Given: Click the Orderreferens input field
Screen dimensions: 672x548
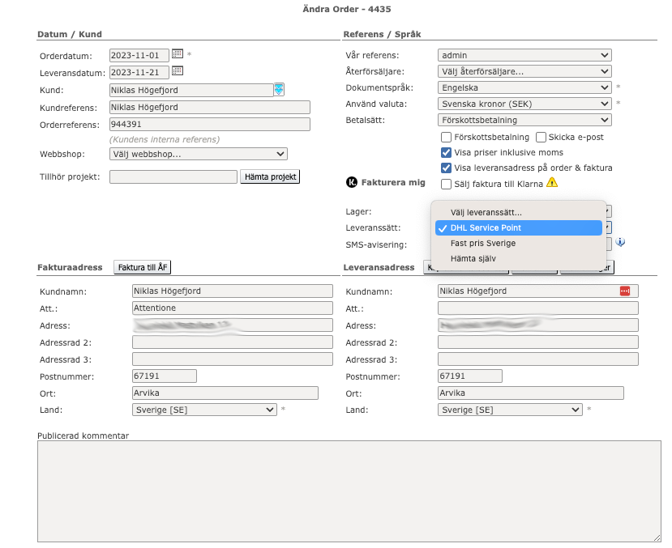Looking at the screenshot, I should [209, 125].
